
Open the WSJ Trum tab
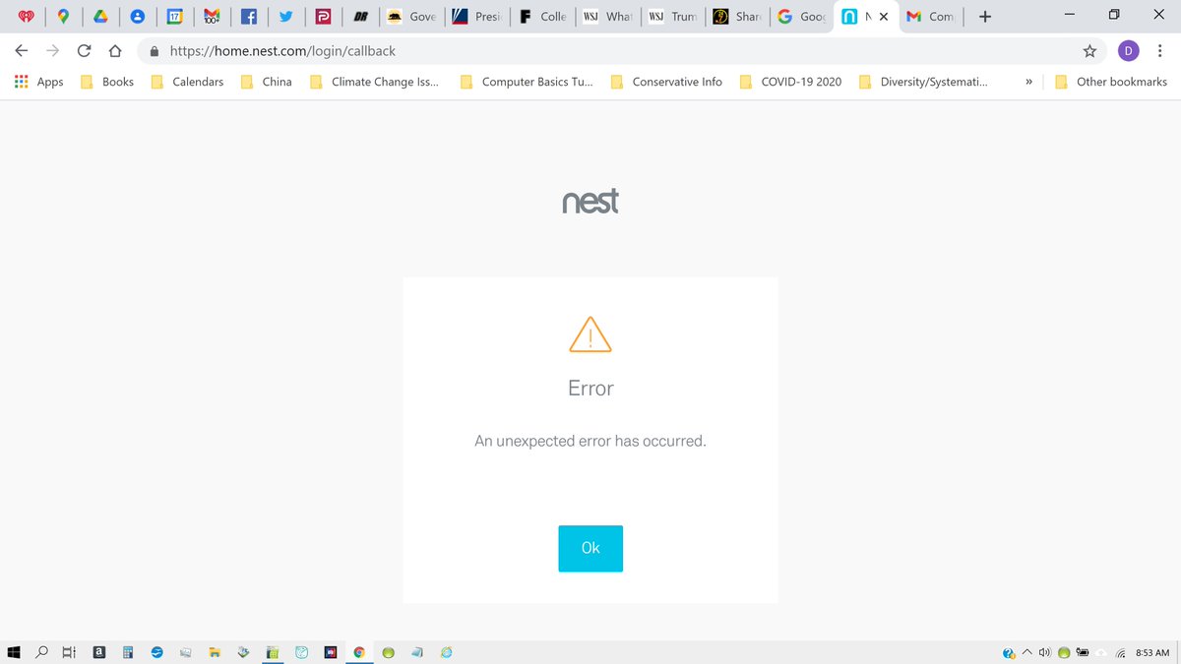tap(673, 17)
